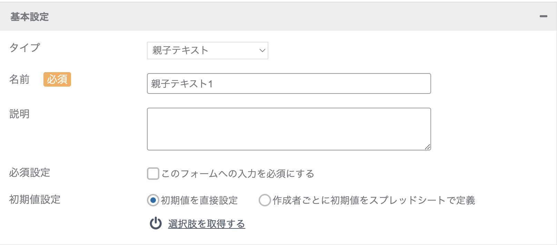Click the 初期値設定 label

coord(35,199)
